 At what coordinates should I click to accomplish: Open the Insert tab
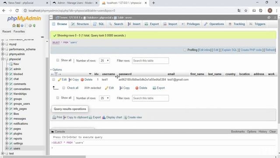pyautogui.click(x=134, y=24)
